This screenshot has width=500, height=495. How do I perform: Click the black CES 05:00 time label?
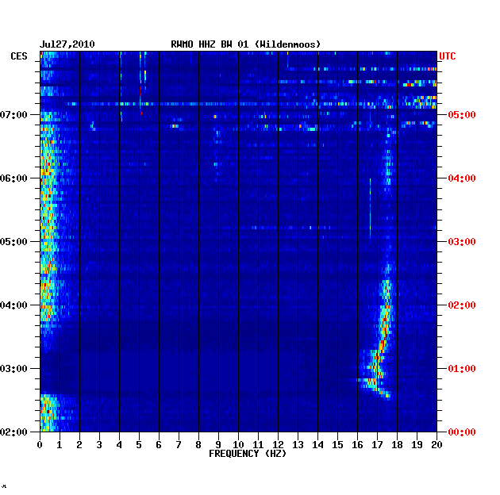click(x=13, y=242)
